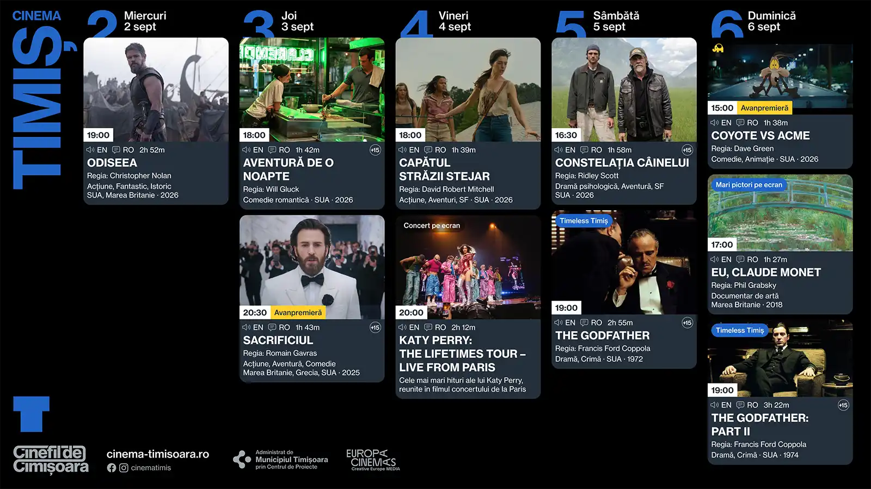Click the Timeless Timiș tag on The Godfather
Screen dimensions: 871x489
tap(584, 221)
